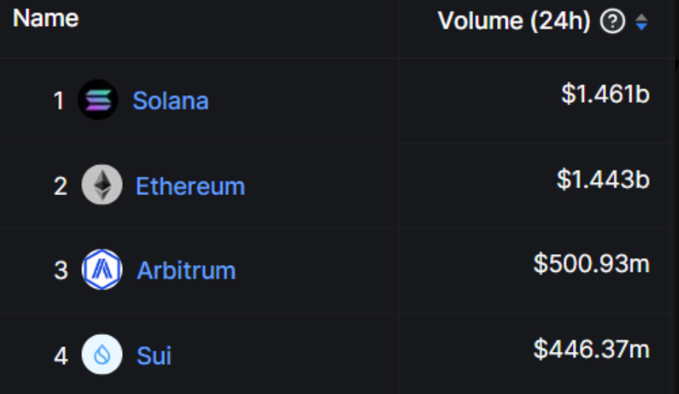The height and width of the screenshot is (394, 679).
Task: Open the Ethereum chain link
Action: click(190, 186)
